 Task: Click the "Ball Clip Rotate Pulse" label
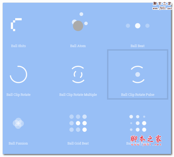(x=138, y=95)
